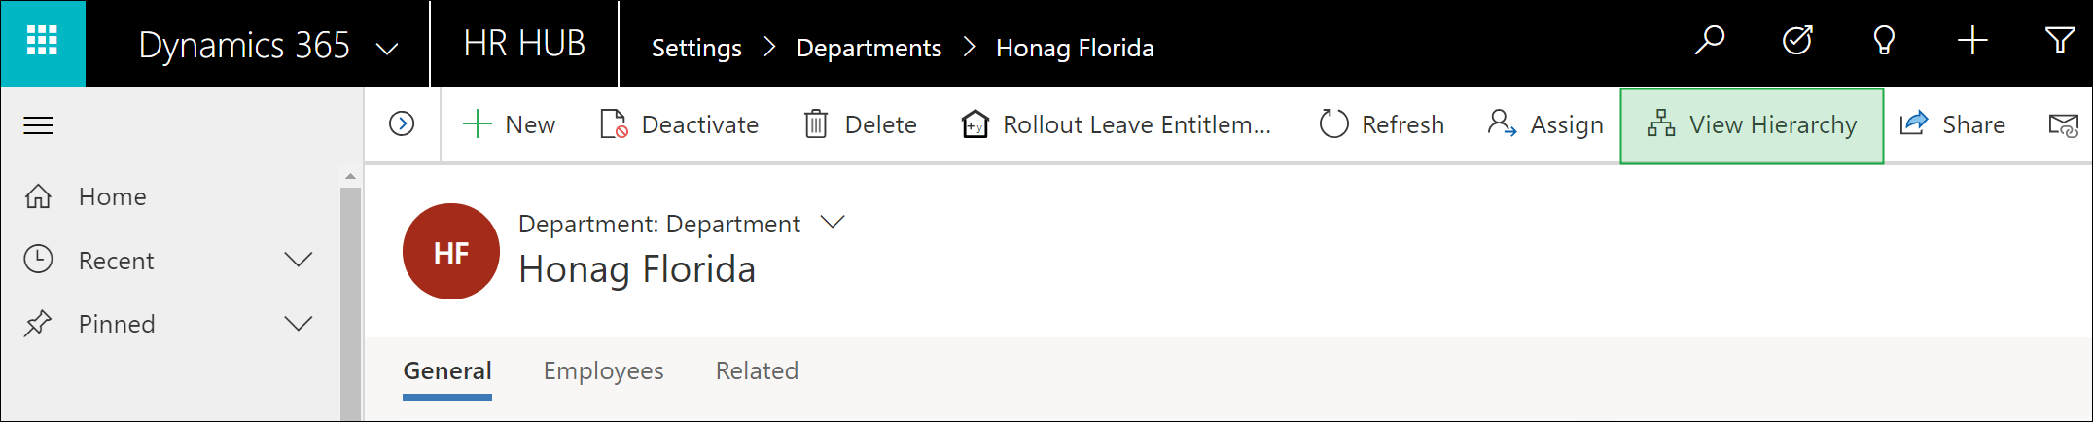Click the email link icon in command bar

click(2062, 125)
